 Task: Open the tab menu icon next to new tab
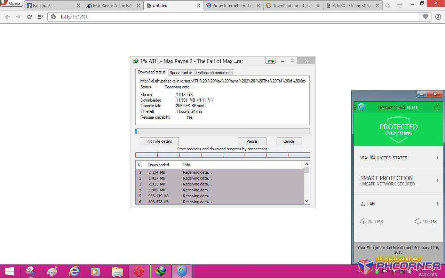[399, 6]
